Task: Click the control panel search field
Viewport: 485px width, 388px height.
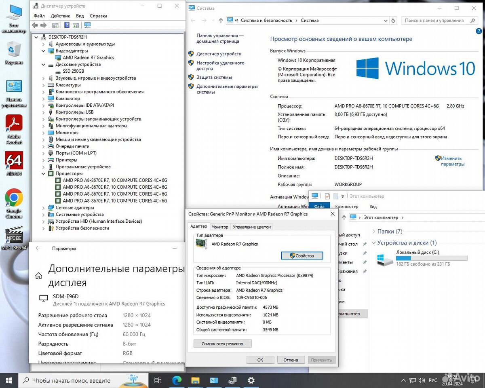Action: (439, 20)
